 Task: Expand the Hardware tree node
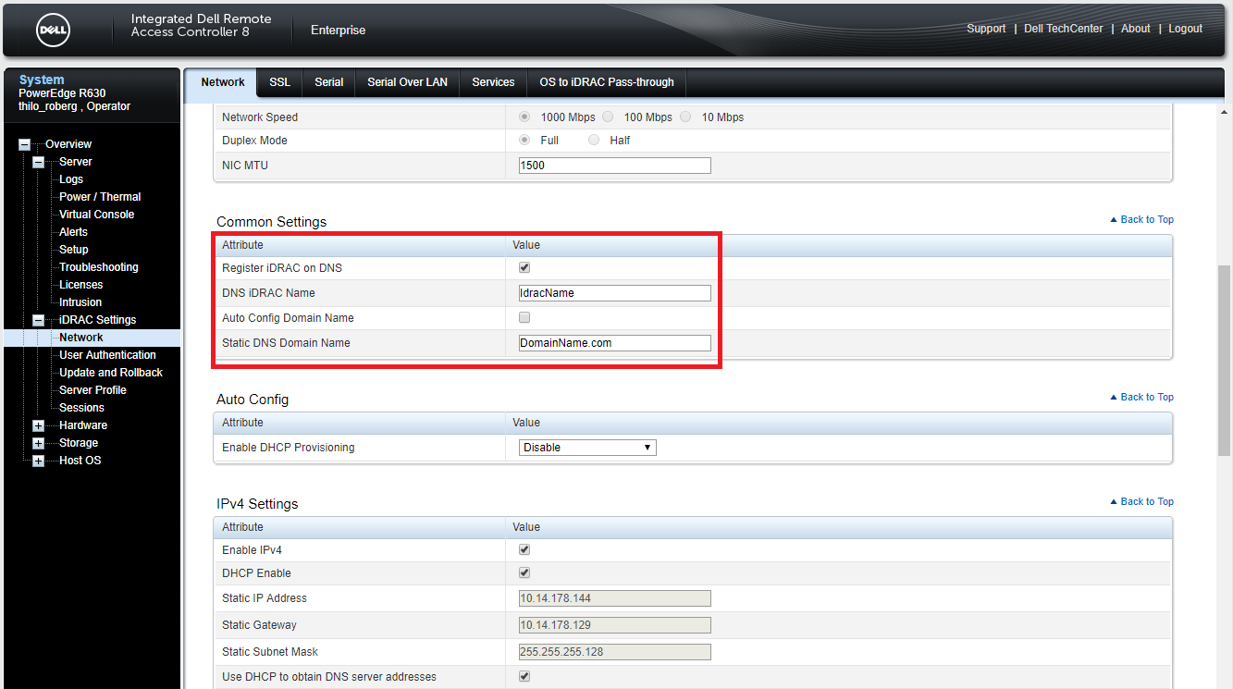click(x=39, y=425)
